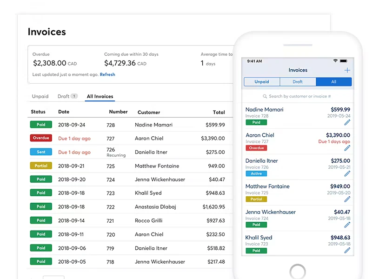Click the edit pencil for Daniella Itner invoice 726
The width and height of the screenshot is (372, 279).
point(347,173)
